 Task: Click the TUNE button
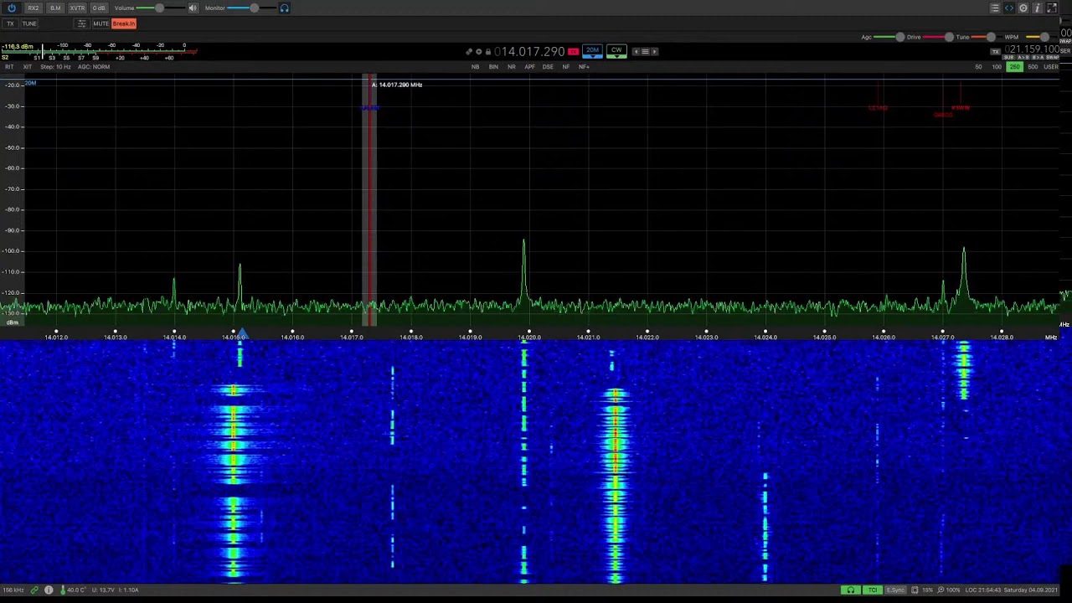coord(29,23)
